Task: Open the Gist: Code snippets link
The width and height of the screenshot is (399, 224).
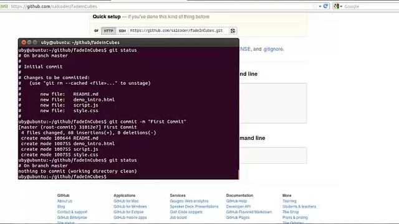Action: point(186,212)
